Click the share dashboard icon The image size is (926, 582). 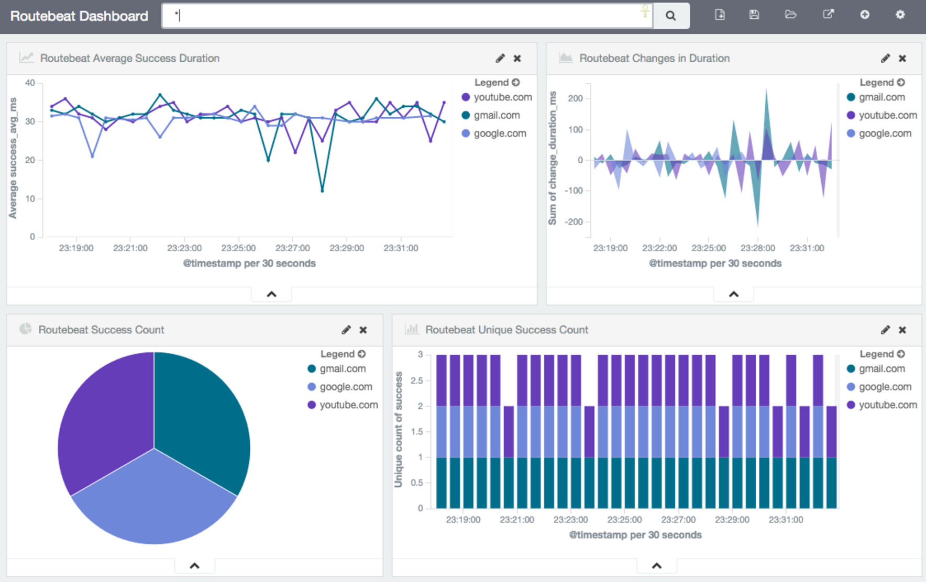click(x=828, y=15)
